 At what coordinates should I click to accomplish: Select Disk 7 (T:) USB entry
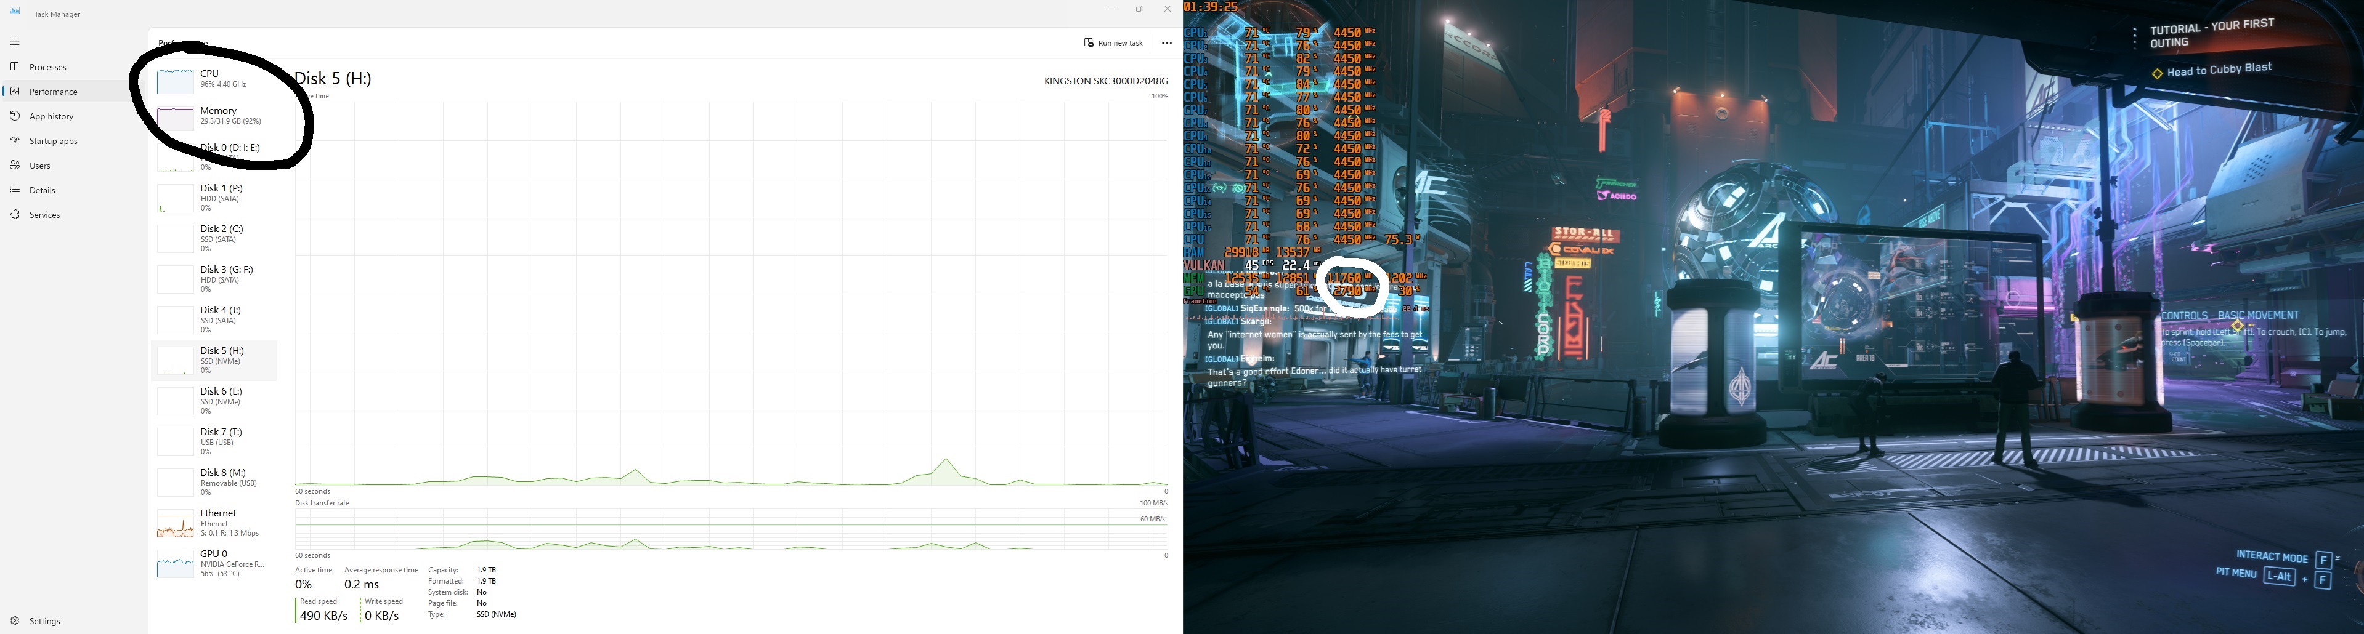tap(214, 441)
